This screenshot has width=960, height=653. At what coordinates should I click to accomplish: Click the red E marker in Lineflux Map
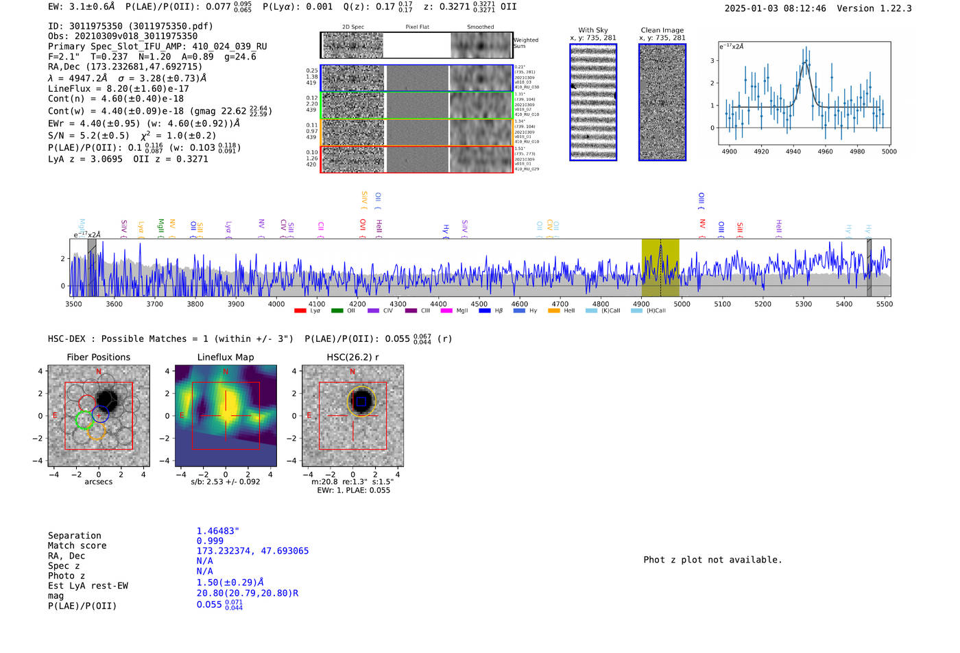pyautogui.click(x=182, y=416)
